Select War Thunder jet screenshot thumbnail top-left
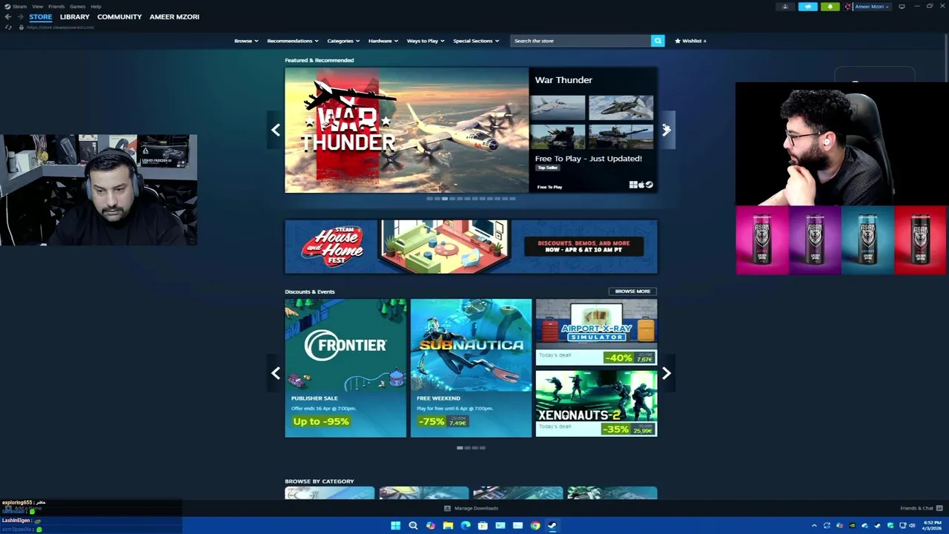The image size is (949, 534). tap(558, 108)
